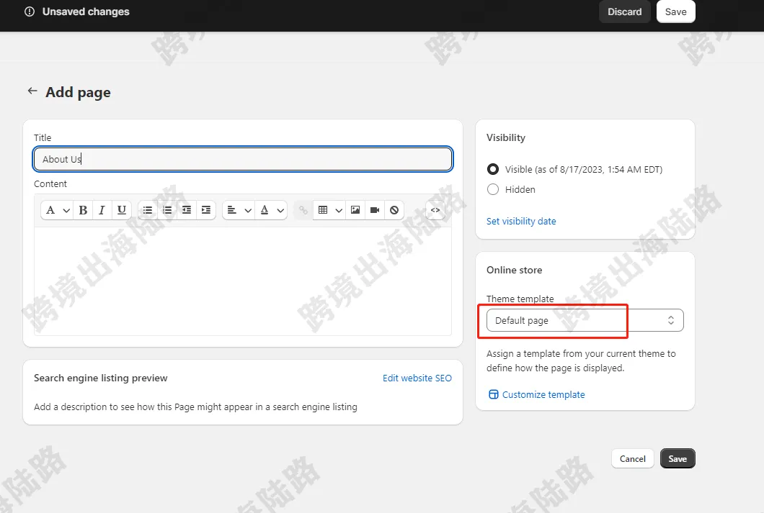Insert a bulleted list
Viewport: 764px width, 513px height.
click(x=148, y=210)
